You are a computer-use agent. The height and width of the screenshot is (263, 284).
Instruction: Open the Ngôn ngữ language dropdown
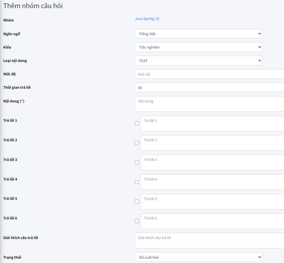(x=198, y=34)
